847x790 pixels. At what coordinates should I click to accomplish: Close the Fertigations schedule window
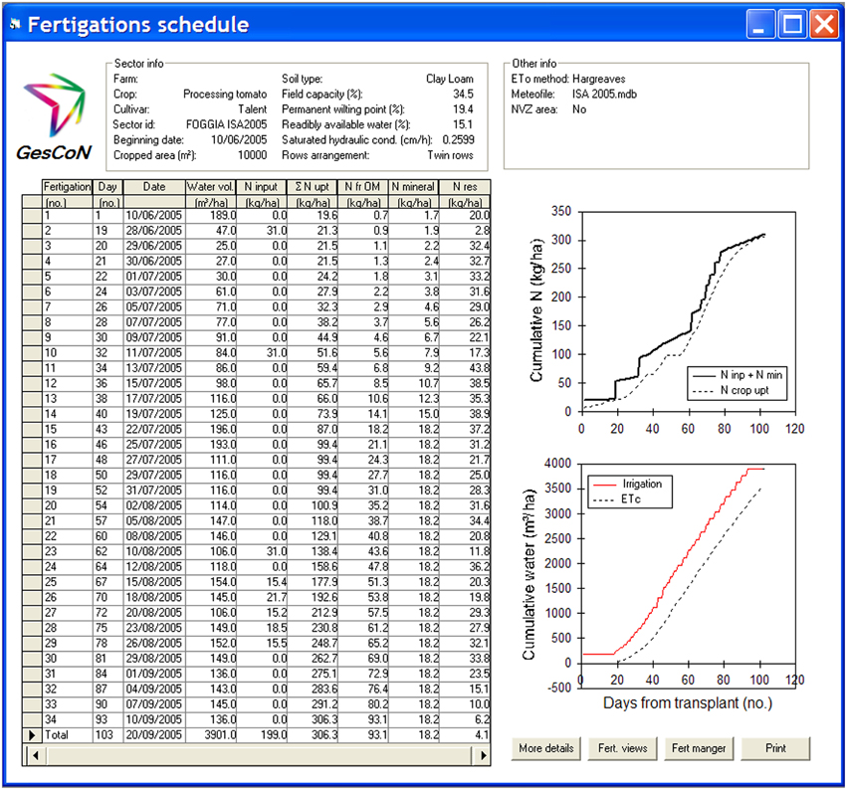pos(824,24)
